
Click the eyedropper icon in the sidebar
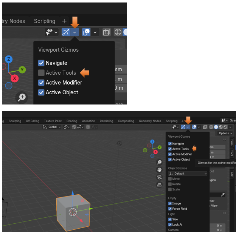(223, 195)
